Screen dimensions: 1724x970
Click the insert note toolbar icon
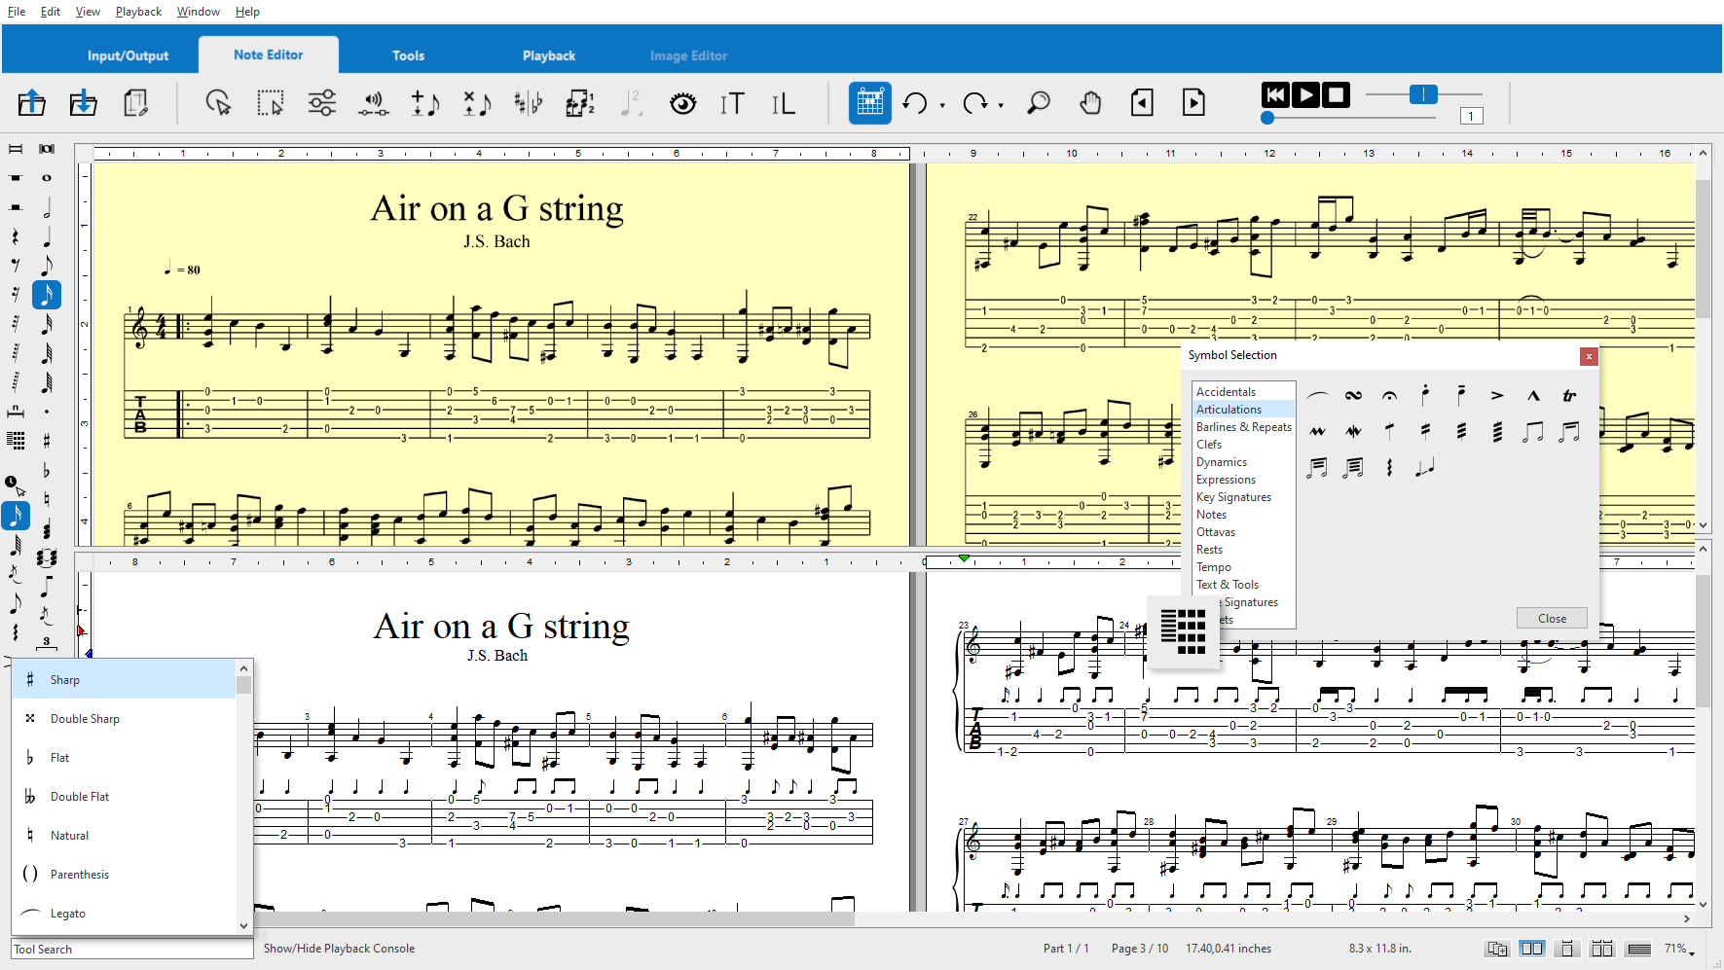tap(425, 102)
